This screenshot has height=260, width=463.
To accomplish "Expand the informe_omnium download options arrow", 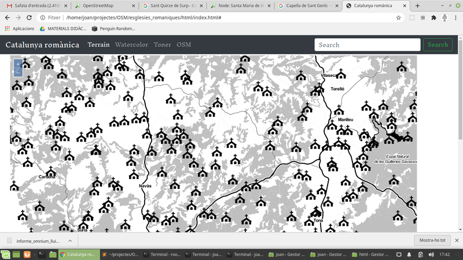I will (70, 240).
